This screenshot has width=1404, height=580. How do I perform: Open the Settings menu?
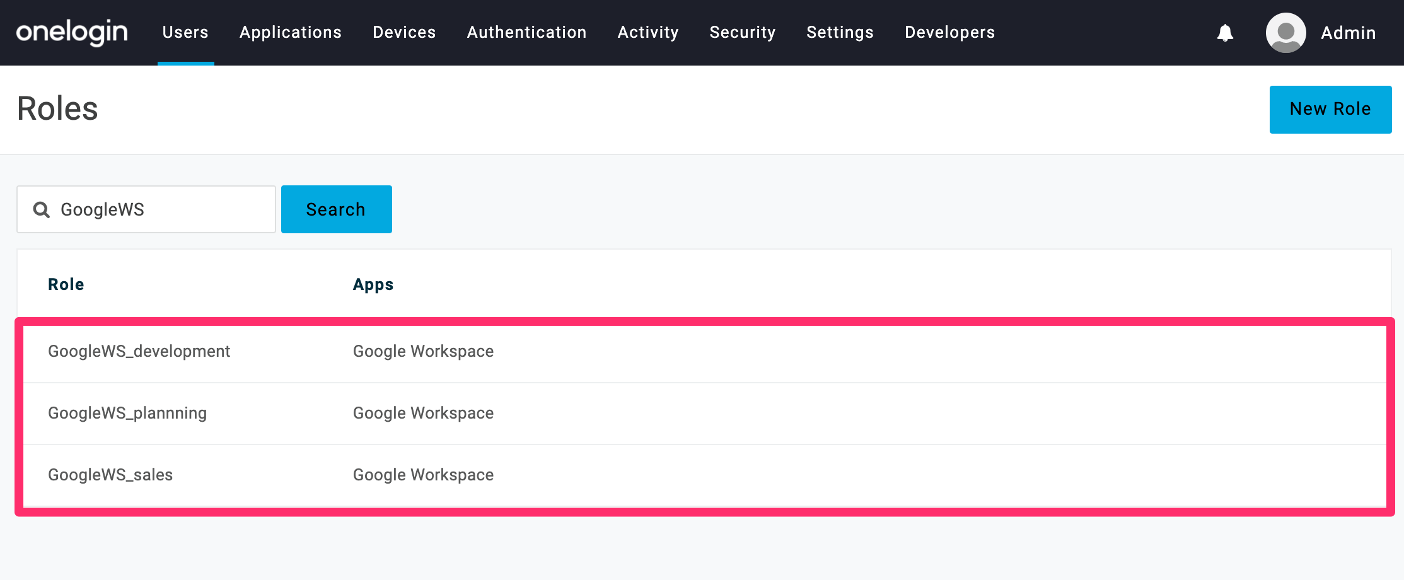pyautogui.click(x=840, y=32)
